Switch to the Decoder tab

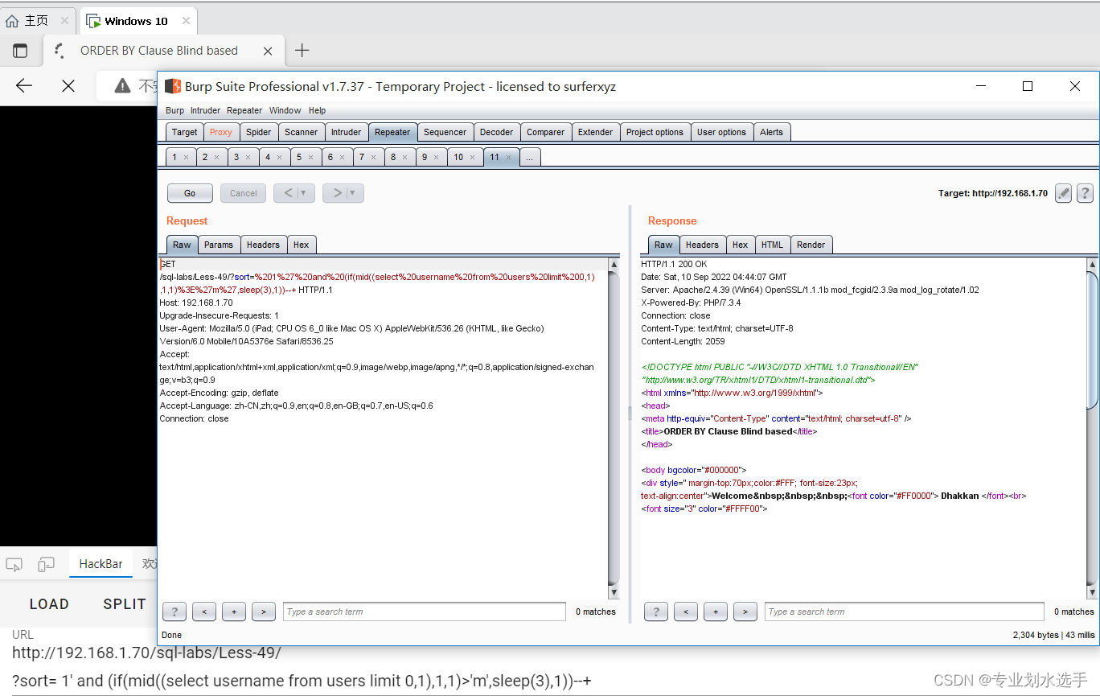[x=496, y=132]
